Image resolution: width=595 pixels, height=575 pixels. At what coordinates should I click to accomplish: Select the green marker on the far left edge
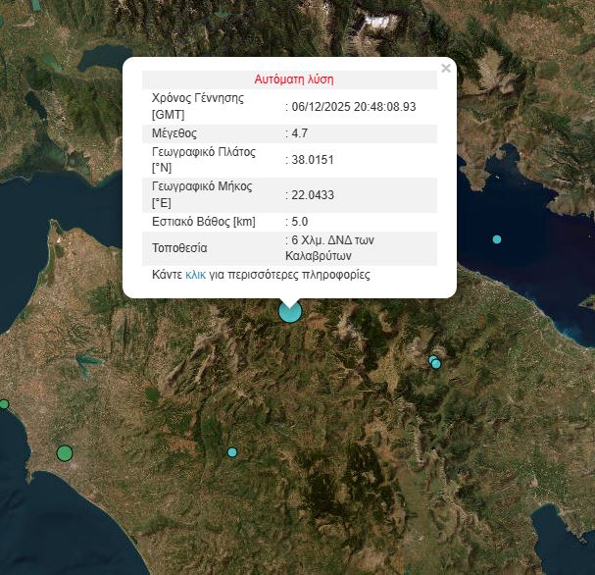click(4, 404)
